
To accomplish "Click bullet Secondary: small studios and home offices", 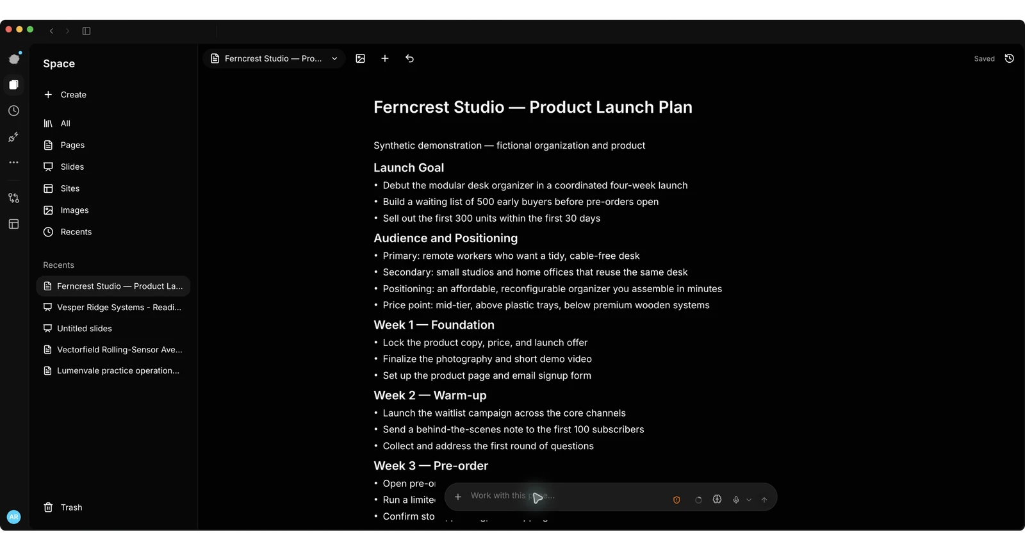I will pyautogui.click(x=536, y=272).
